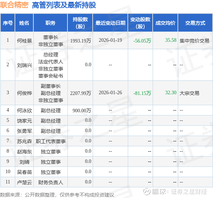
Task: Select the 姓名 column header
Action: 24,23
